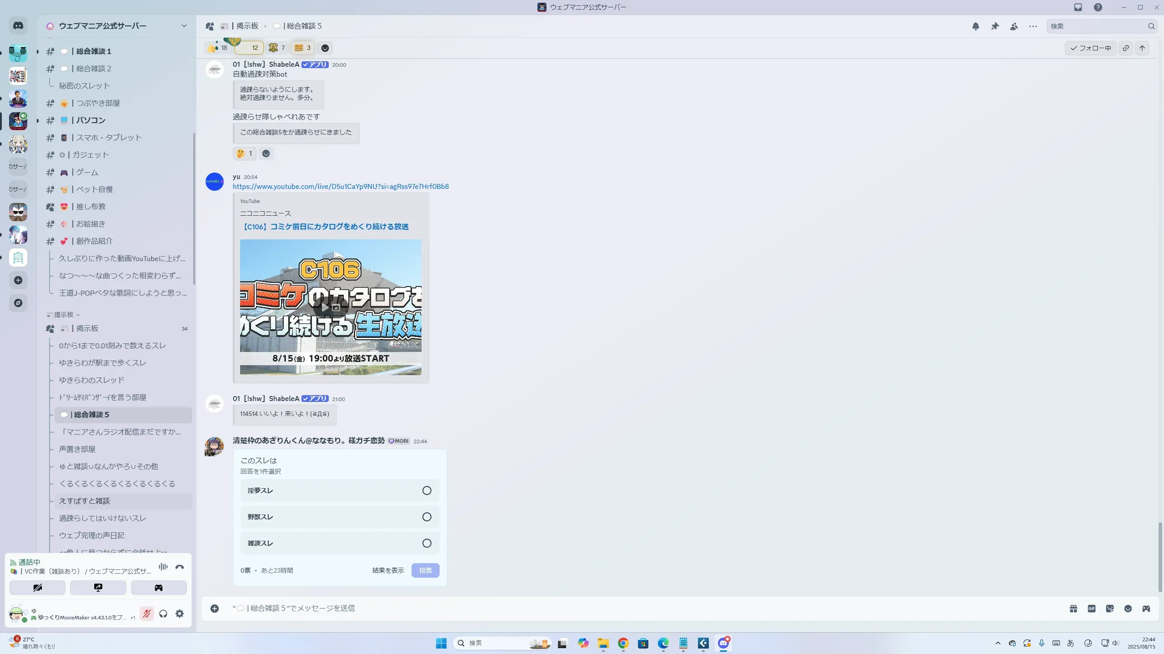Toggle deafen headphones icon

click(163, 614)
